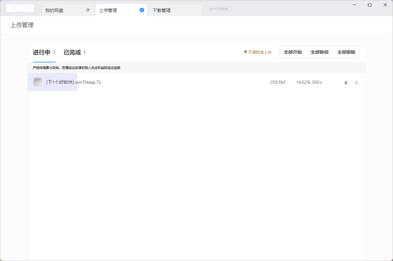Image resolution: width=393 pixels, height=261 pixels.
Task: Pause the win7litesp.7z upload
Action: pos(346,83)
